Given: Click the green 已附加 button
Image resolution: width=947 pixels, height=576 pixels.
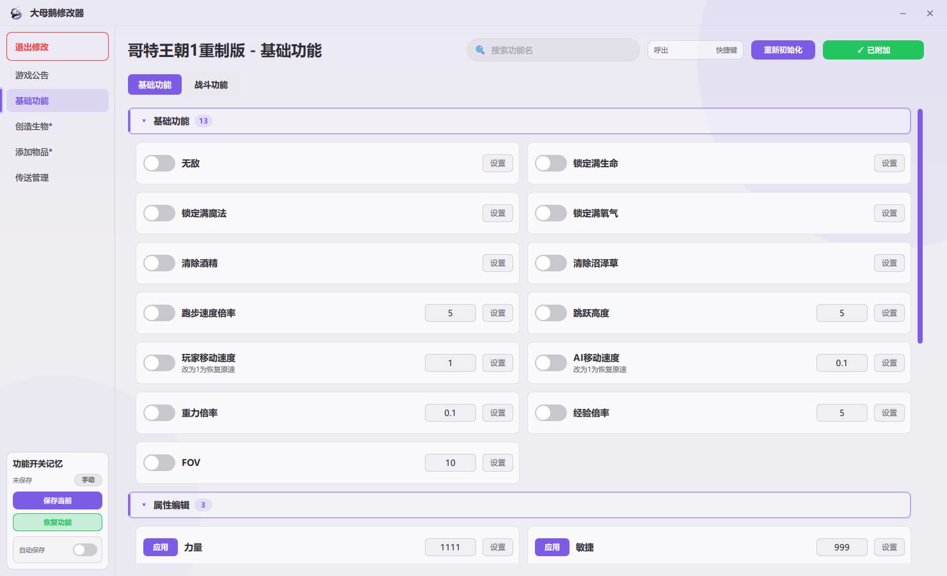Looking at the screenshot, I should [873, 50].
